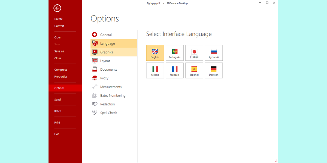Open Spell Check ABC icon
Viewport: 327px width, 163px height.
95,113
